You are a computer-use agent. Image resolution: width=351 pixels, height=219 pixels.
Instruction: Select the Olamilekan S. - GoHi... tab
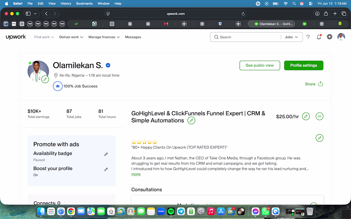(x=272, y=24)
